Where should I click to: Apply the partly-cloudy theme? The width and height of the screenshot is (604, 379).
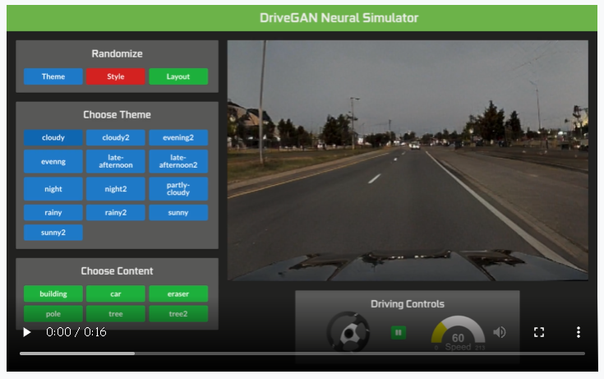click(x=178, y=189)
